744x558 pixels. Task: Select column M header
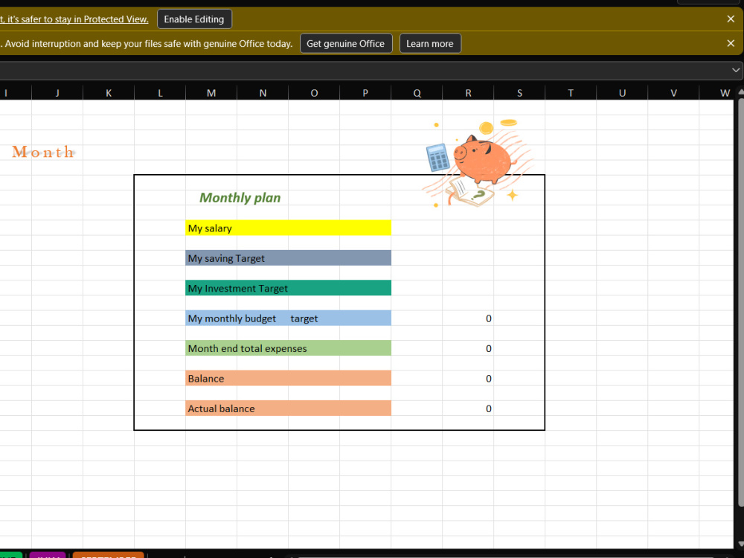[211, 93]
